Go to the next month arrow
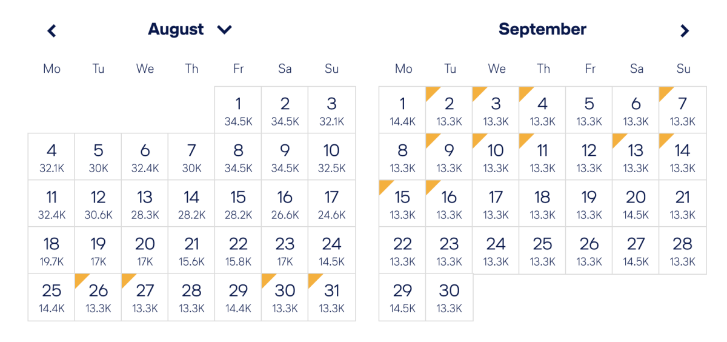 pyautogui.click(x=685, y=30)
